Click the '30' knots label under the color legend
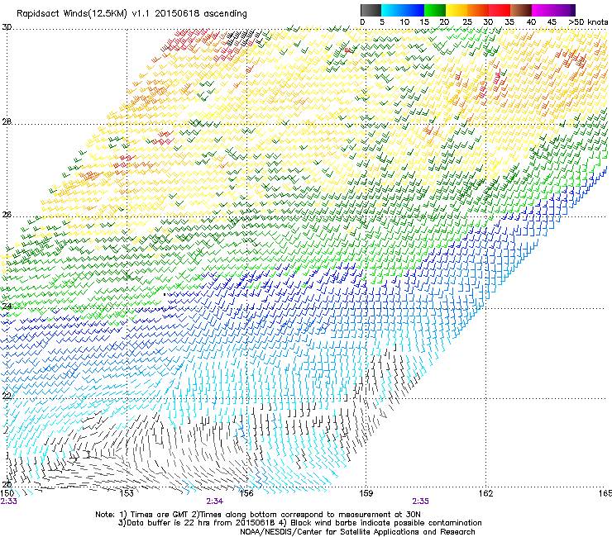The image size is (612, 537). pyautogui.click(x=488, y=22)
